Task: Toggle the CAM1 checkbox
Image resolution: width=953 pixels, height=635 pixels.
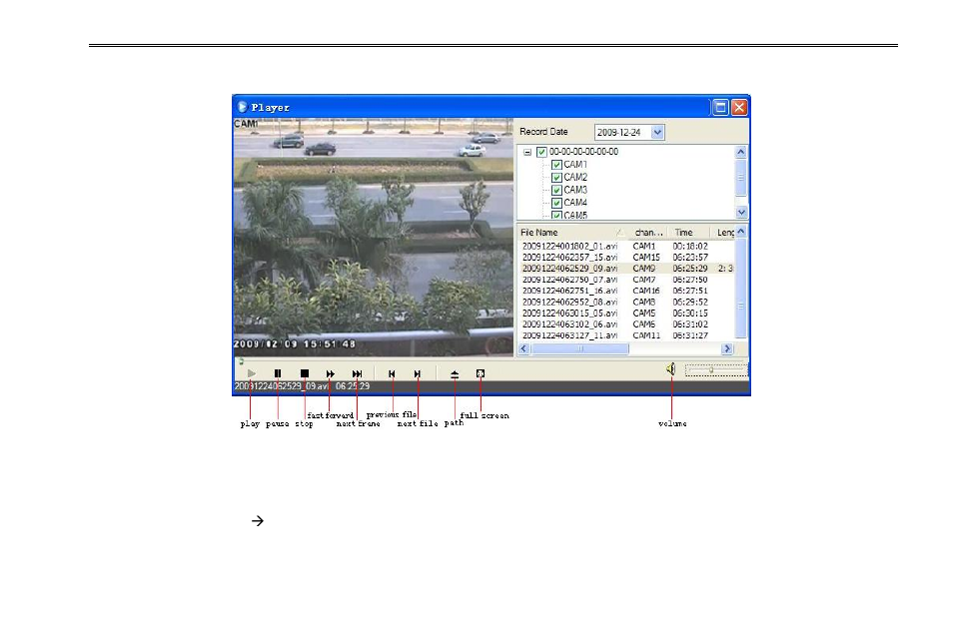Action: (x=556, y=165)
